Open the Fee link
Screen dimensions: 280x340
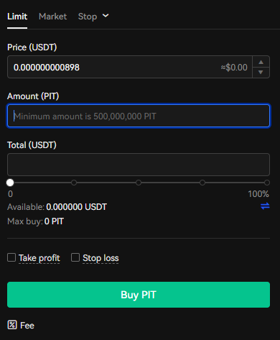click(27, 326)
